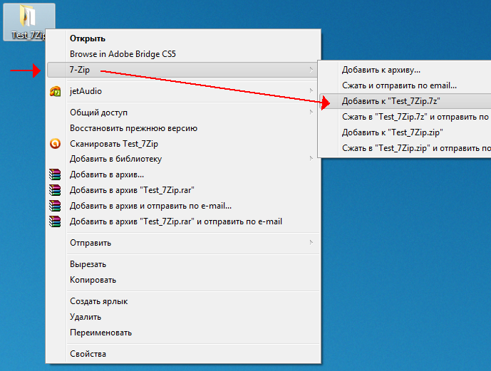Select Сжать в "Test_7Zip.zip" и отправить entry
This screenshot has height=371, width=491.
(405, 148)
